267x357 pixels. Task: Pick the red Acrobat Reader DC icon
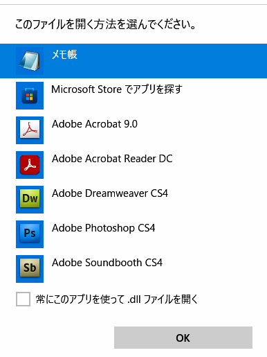[x=30, y=165]
